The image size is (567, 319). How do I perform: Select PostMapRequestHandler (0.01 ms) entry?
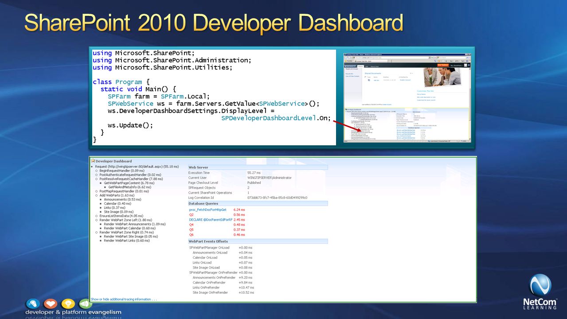pyautogui.click(x=124, y=191)
